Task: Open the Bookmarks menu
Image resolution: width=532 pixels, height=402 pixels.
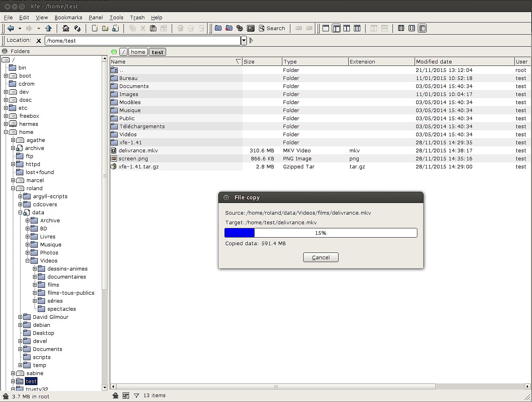Action: click(x=68, y=17)
